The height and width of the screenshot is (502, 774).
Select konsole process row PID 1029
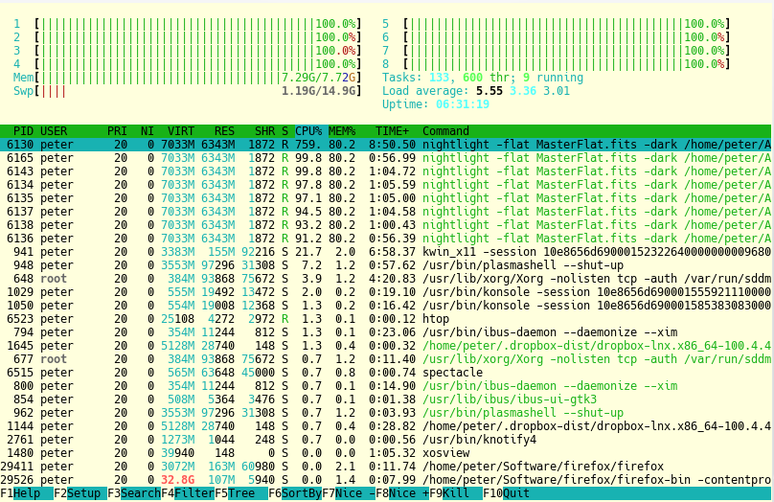tap(385, 292)
